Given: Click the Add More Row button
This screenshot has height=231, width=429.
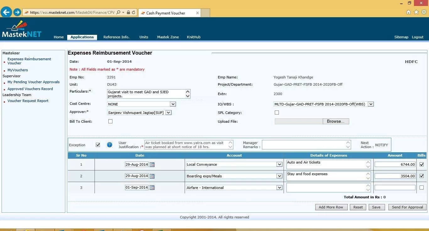Looking at the screenshot, I should [x=331, y=207].
